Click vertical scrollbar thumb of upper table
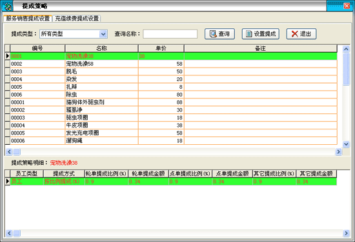Screen dimensions: 355x242 [346, 69]
